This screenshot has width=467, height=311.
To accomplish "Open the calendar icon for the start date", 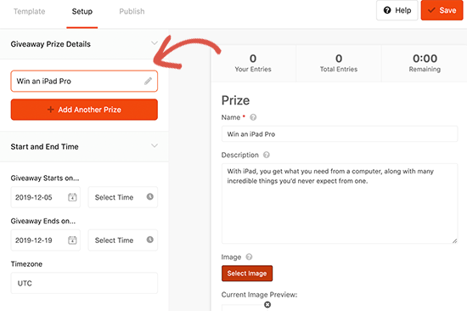I will coord(72,197).
